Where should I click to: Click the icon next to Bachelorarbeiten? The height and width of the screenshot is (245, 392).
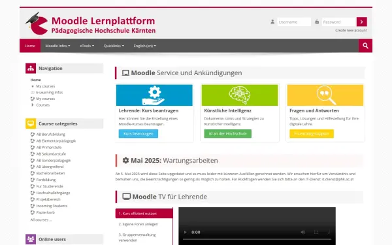pyautogui.click(x=33, y=173)
